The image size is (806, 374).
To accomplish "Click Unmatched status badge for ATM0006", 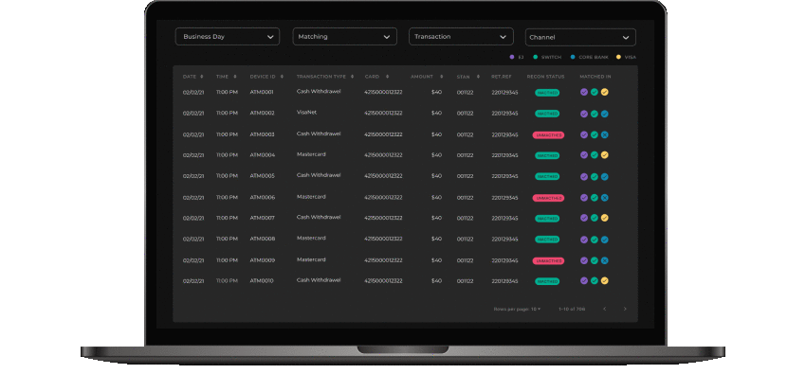I will [x=548, y=198].
